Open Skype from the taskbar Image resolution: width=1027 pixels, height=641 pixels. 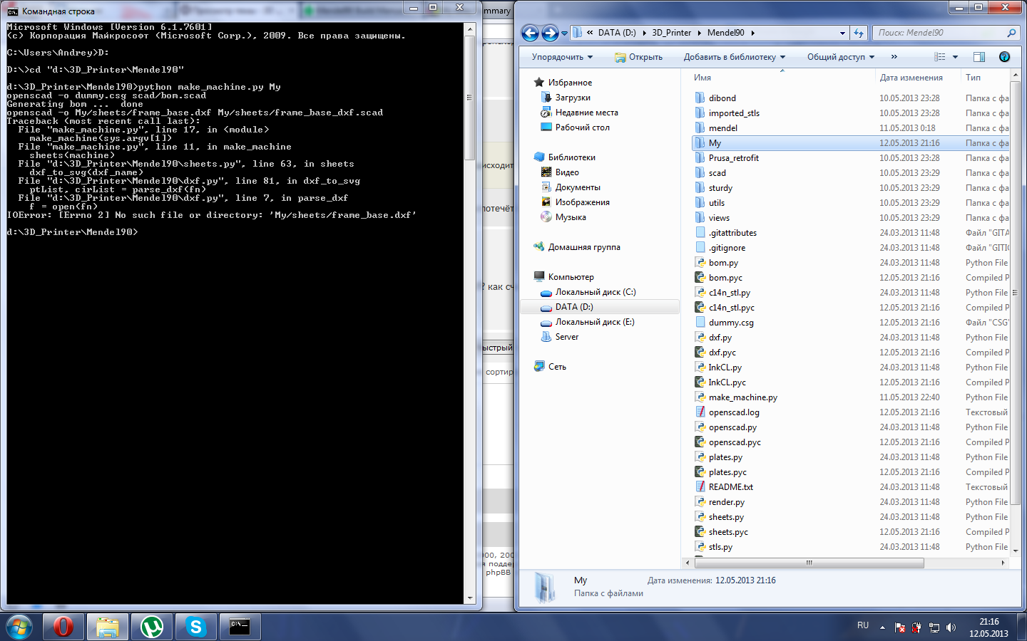tap(195, 627)
